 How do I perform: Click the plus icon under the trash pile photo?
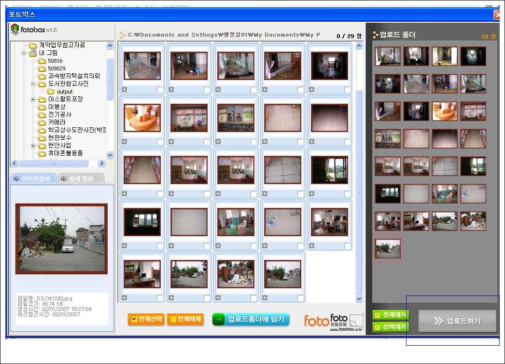[x=218, y=298]
